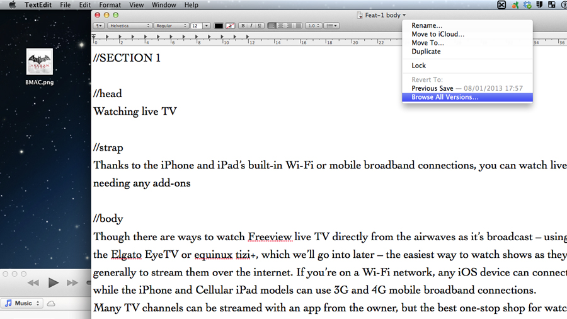Minimize the TextEdit window with yellow button
Viewport: 567px width, 319px height.
coord(106,15)
